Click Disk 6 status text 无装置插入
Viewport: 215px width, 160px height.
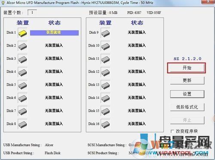[54, 98]
